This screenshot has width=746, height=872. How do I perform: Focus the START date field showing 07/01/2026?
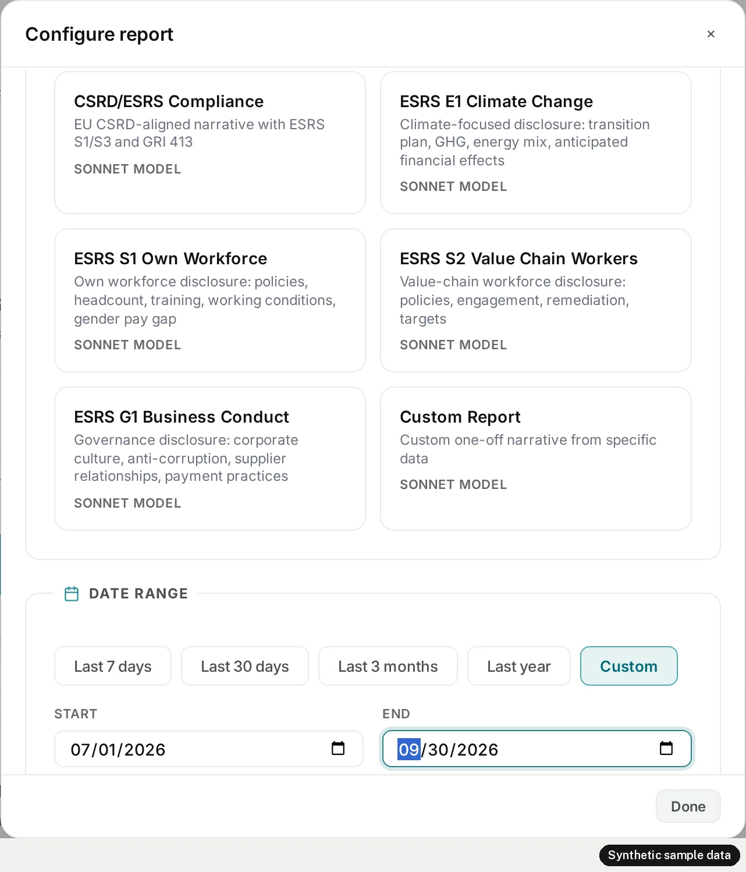(x=209, y=749)
